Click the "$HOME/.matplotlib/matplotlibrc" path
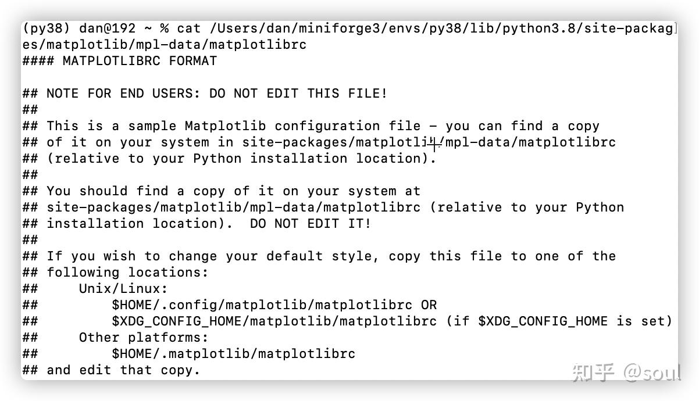 point(233,353)
